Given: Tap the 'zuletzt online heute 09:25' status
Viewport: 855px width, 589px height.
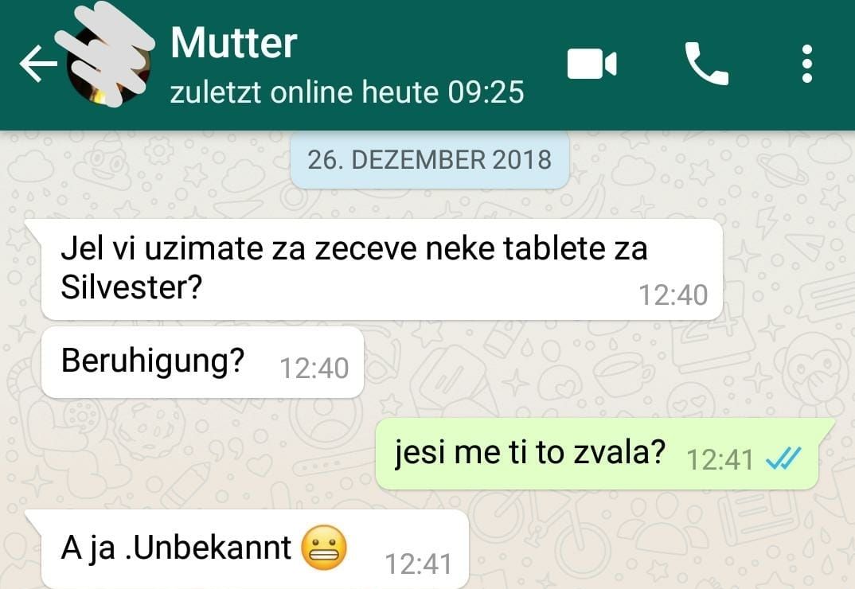Looking at the screenshot, I should point(347,92).
